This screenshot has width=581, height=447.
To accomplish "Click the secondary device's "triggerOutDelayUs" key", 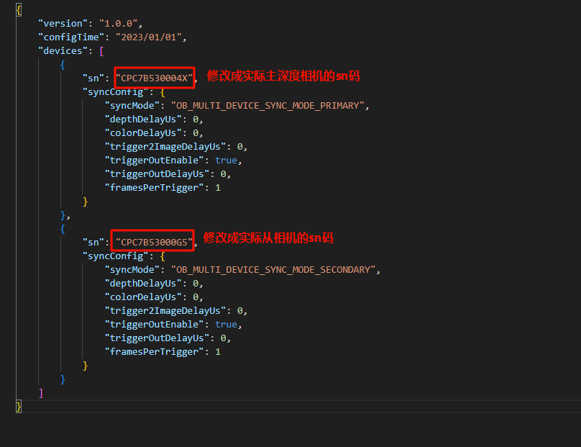I will pyautogui.click(x=158, y=338).
